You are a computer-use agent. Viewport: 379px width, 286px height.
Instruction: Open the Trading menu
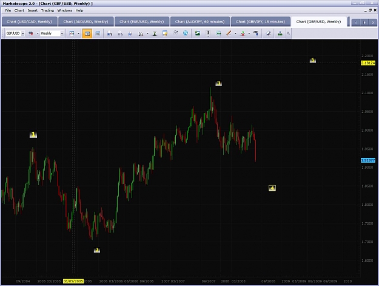[x=47, y=10]
